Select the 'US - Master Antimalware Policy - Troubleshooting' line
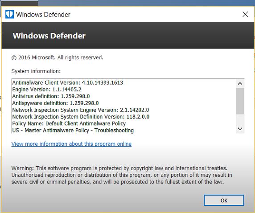This screenshot has height=213, width=255. 73,131
